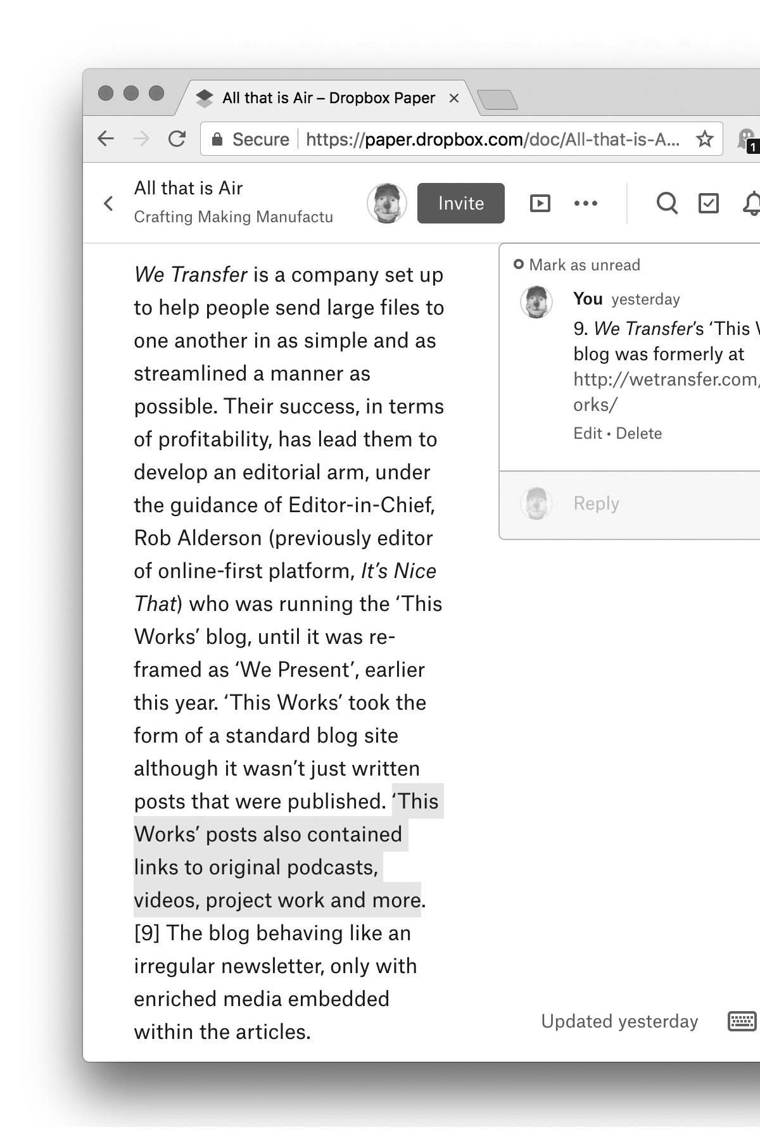Click the document title All that is Air
The width and height of the screenshot is (760, 1139).
coord(189,188)
